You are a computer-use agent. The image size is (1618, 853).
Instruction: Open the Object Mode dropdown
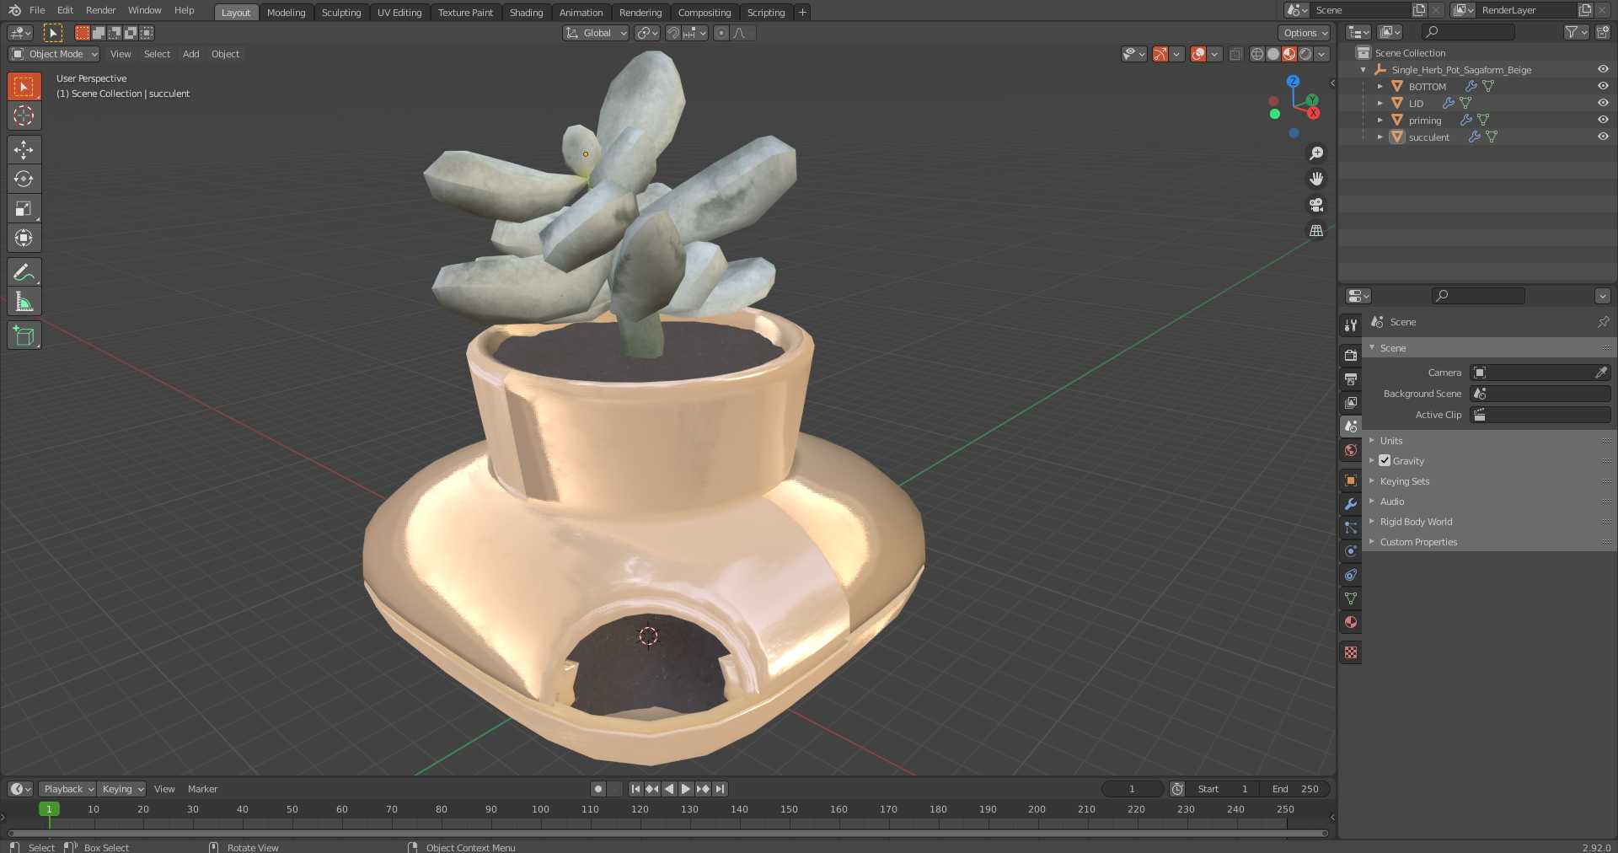(54, 54)
